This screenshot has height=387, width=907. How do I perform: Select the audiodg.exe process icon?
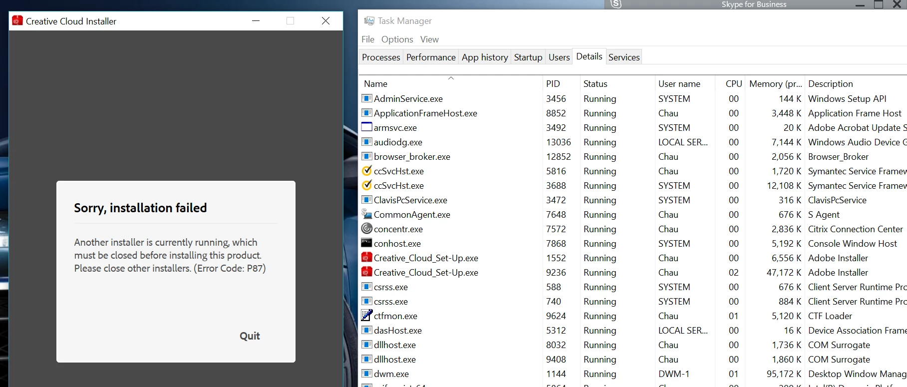point(367,142)
